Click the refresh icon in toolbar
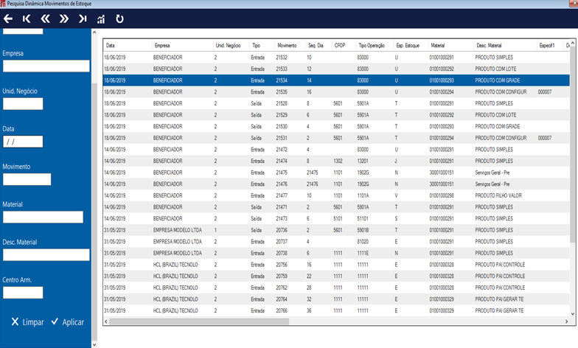The height and width of the screenshot is (348, 578). click(119, 19)
